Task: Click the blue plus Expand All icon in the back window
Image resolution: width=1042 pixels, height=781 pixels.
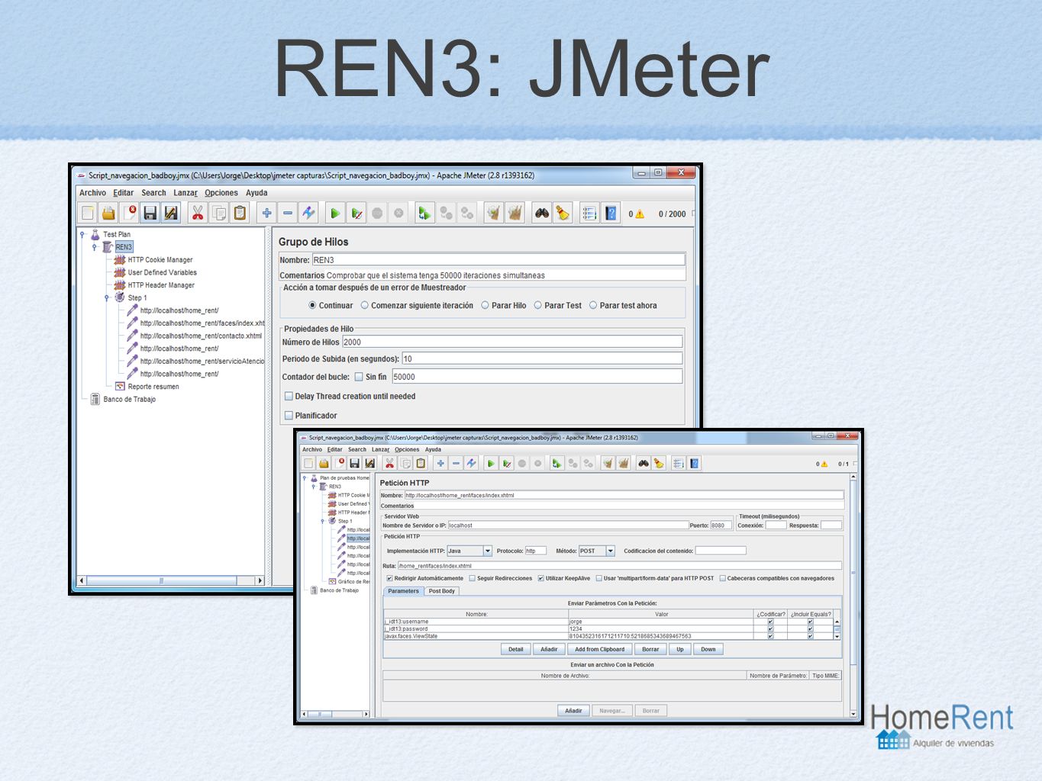Action: click(266, 214)
